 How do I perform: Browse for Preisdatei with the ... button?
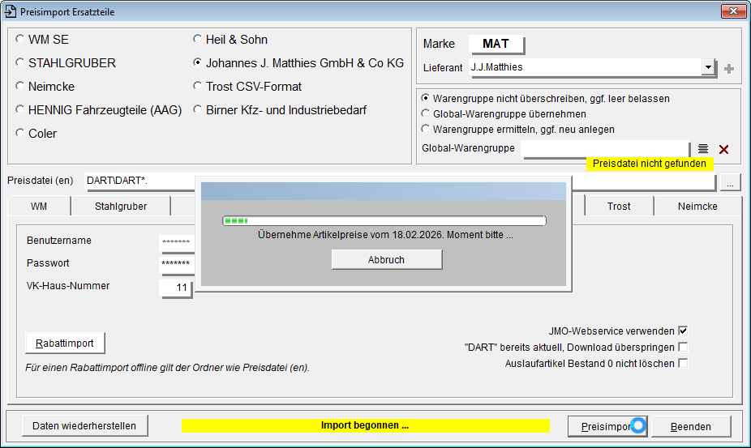pyautogui.click(x=730, y=182)
